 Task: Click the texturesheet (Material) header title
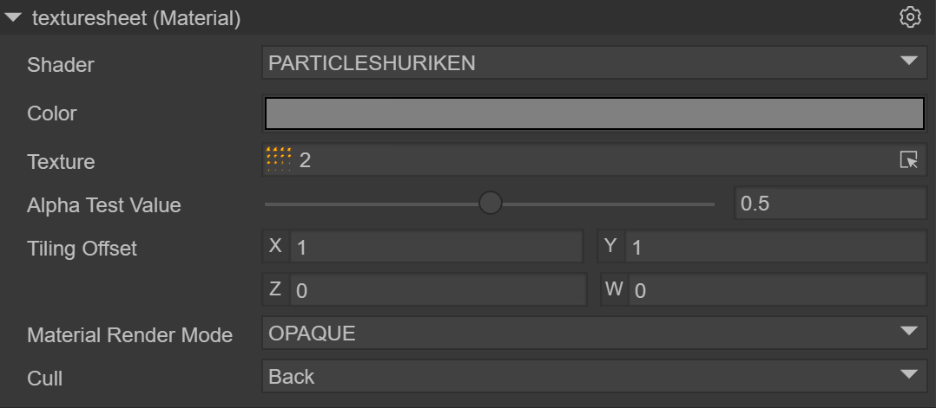click(x=136, y=17)
